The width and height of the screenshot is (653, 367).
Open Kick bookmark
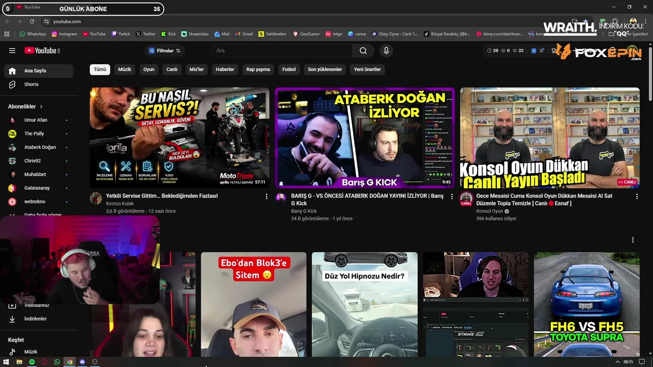(x=168, y=34)
